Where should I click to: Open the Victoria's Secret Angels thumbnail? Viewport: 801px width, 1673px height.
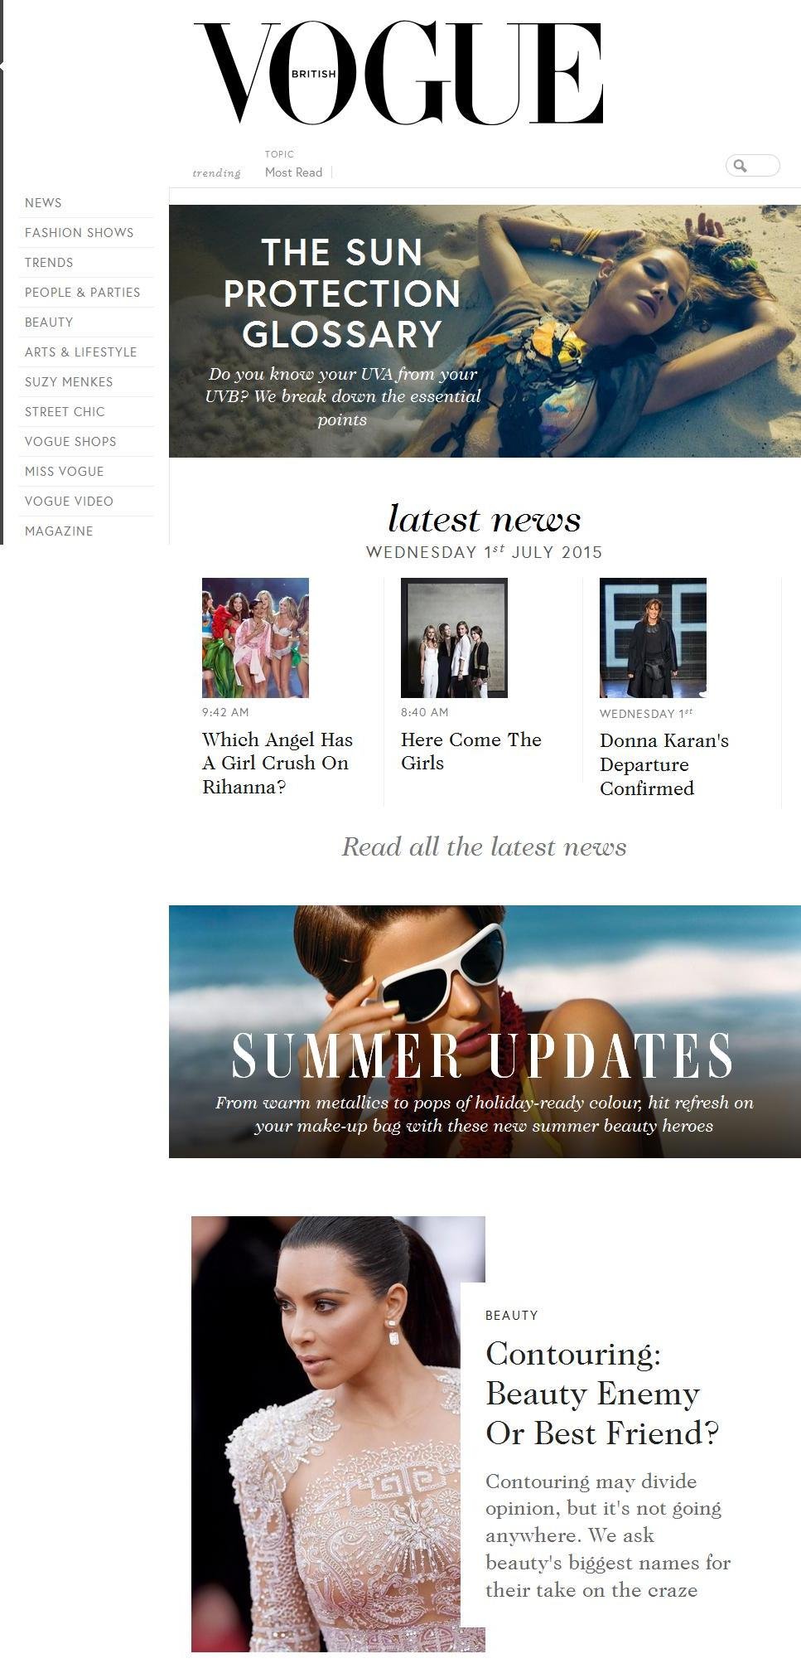pos(255,638)
